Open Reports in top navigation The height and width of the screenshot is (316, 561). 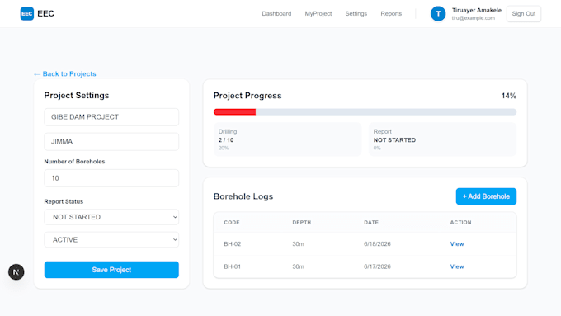click(391, 13)
